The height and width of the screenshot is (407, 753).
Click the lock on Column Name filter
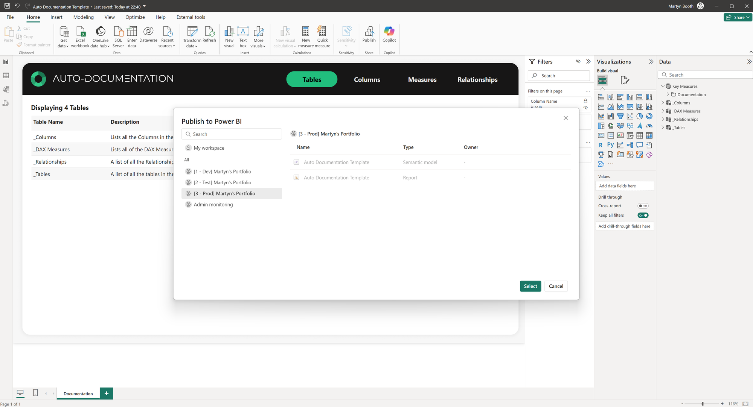coord(585,101)
